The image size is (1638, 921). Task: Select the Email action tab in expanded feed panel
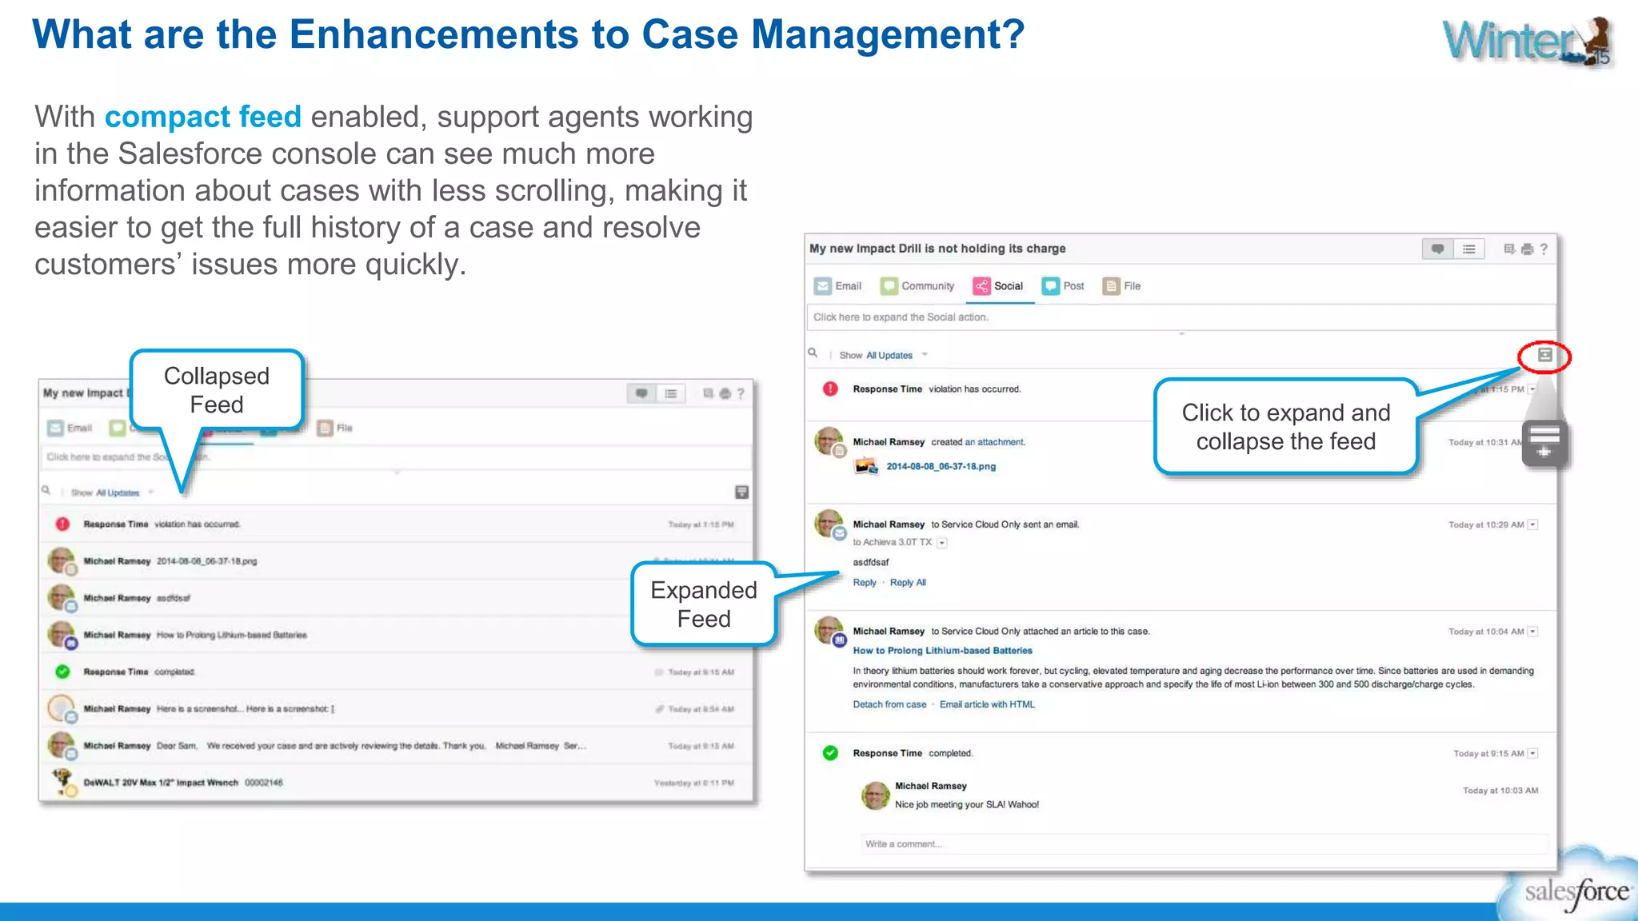837,286
